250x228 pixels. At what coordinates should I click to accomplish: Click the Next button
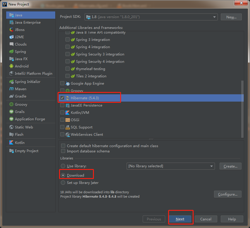coord(180,219)
